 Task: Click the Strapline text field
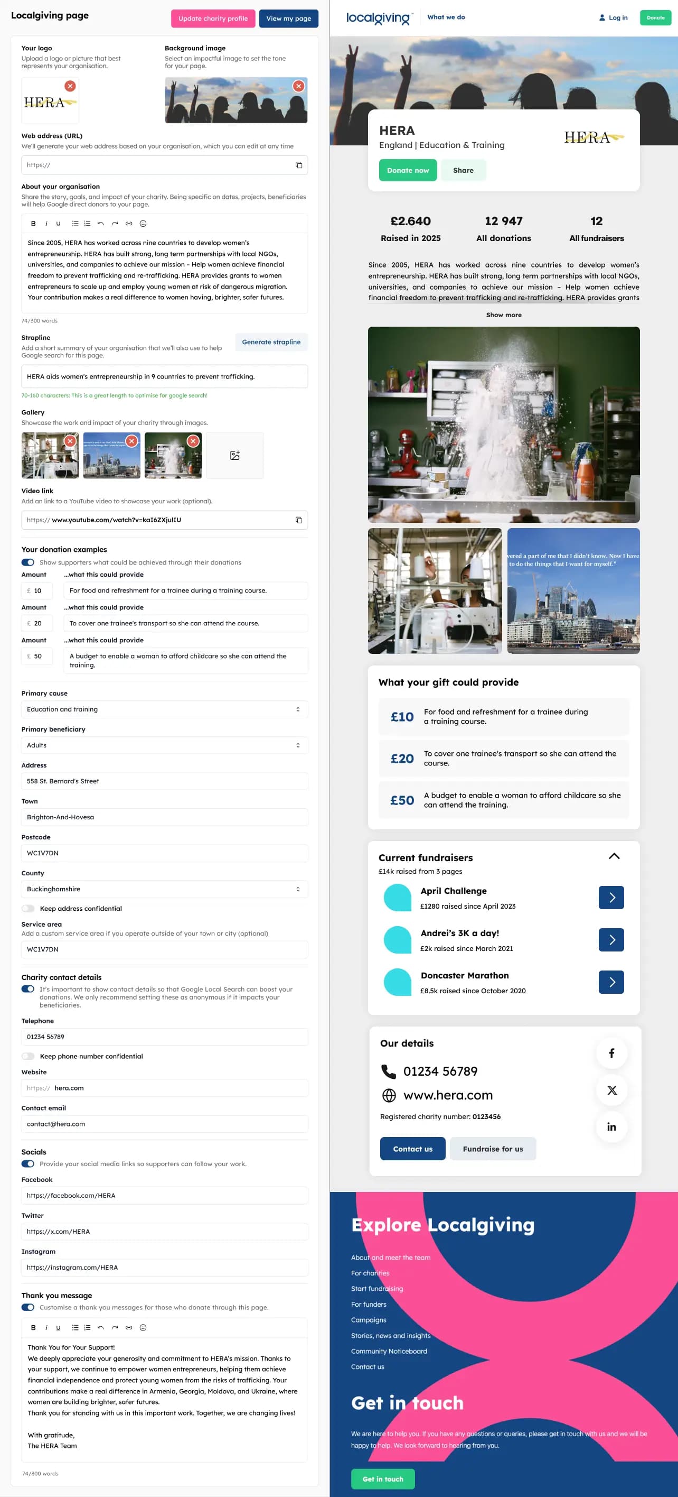(164, 376)
